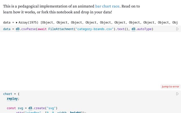
Task: Run the chart cell with play icon
Action: [x=177, y=94]
